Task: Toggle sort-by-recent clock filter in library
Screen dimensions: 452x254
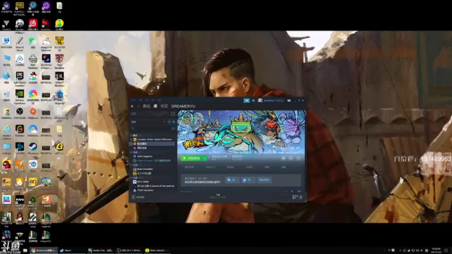Action: point(169,122)
